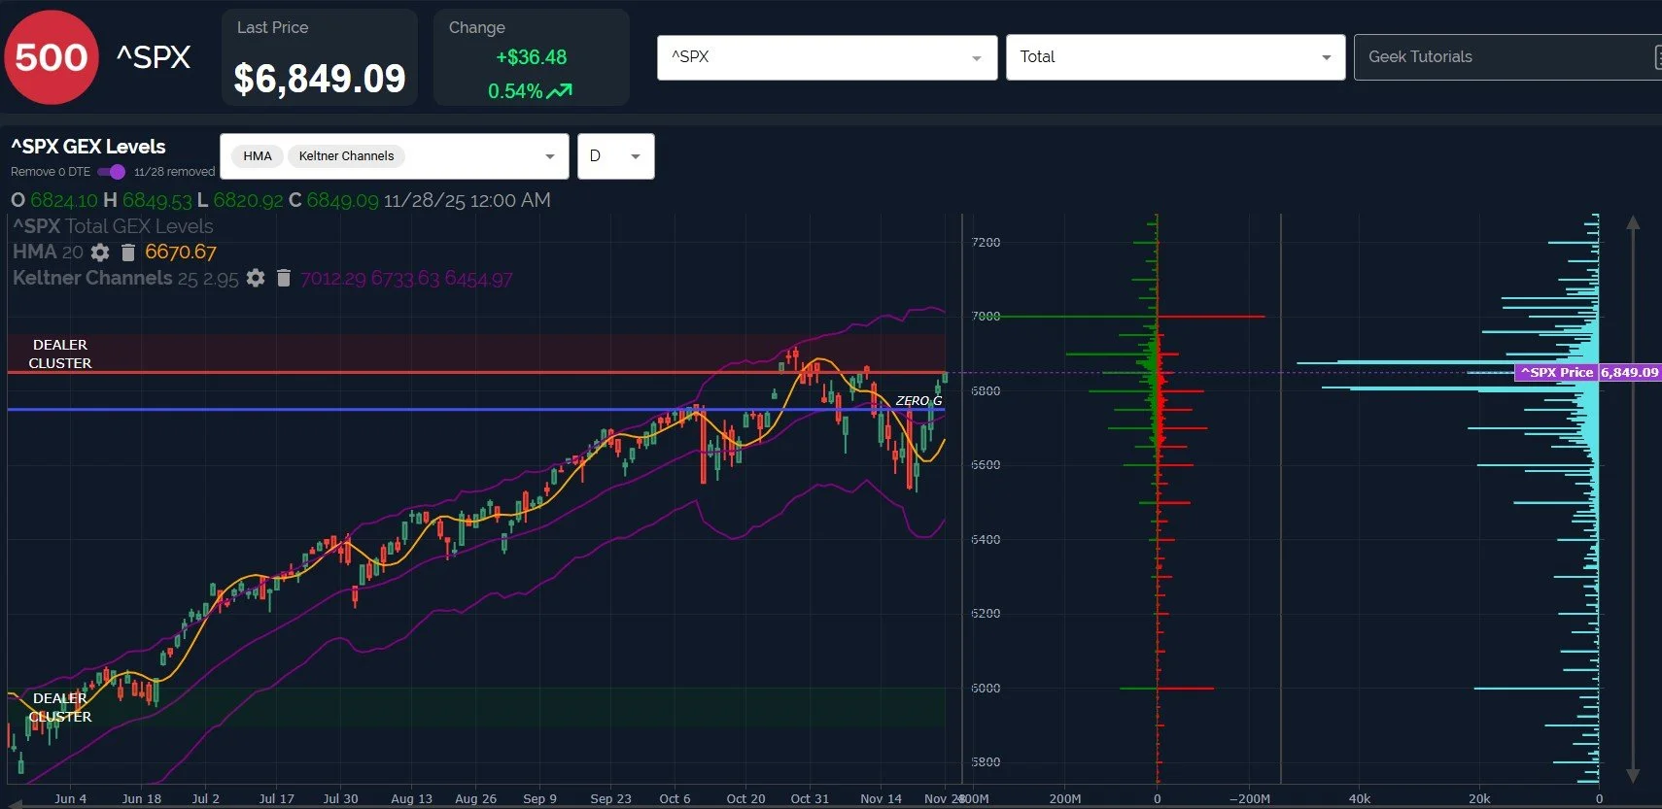1662x809 pixels.
Task: Click the 40k volume axis label
Action: 1360,798
